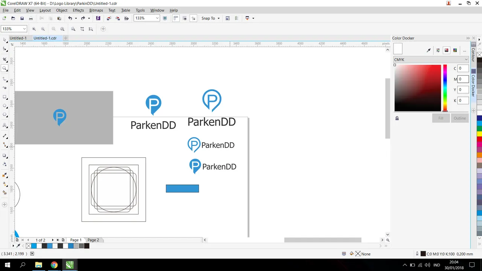Select the Drop Shadow tool

pyautogui.click(x=5, y=155)
